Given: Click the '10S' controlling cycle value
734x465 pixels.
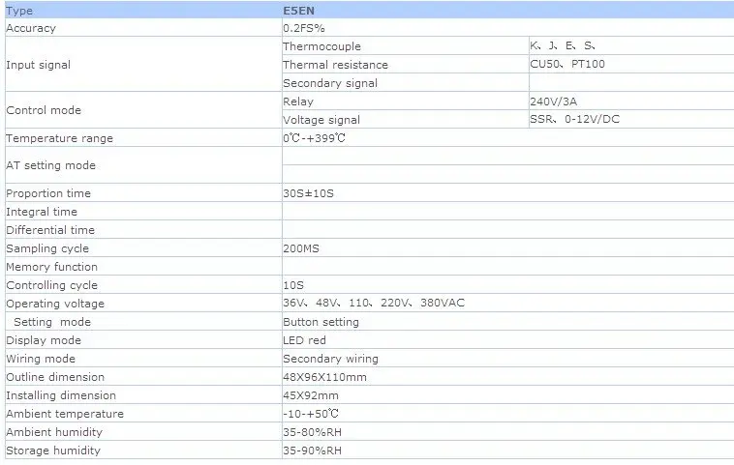Looking at the screenshot, I should pyautogui.click(x=293, y=285).
